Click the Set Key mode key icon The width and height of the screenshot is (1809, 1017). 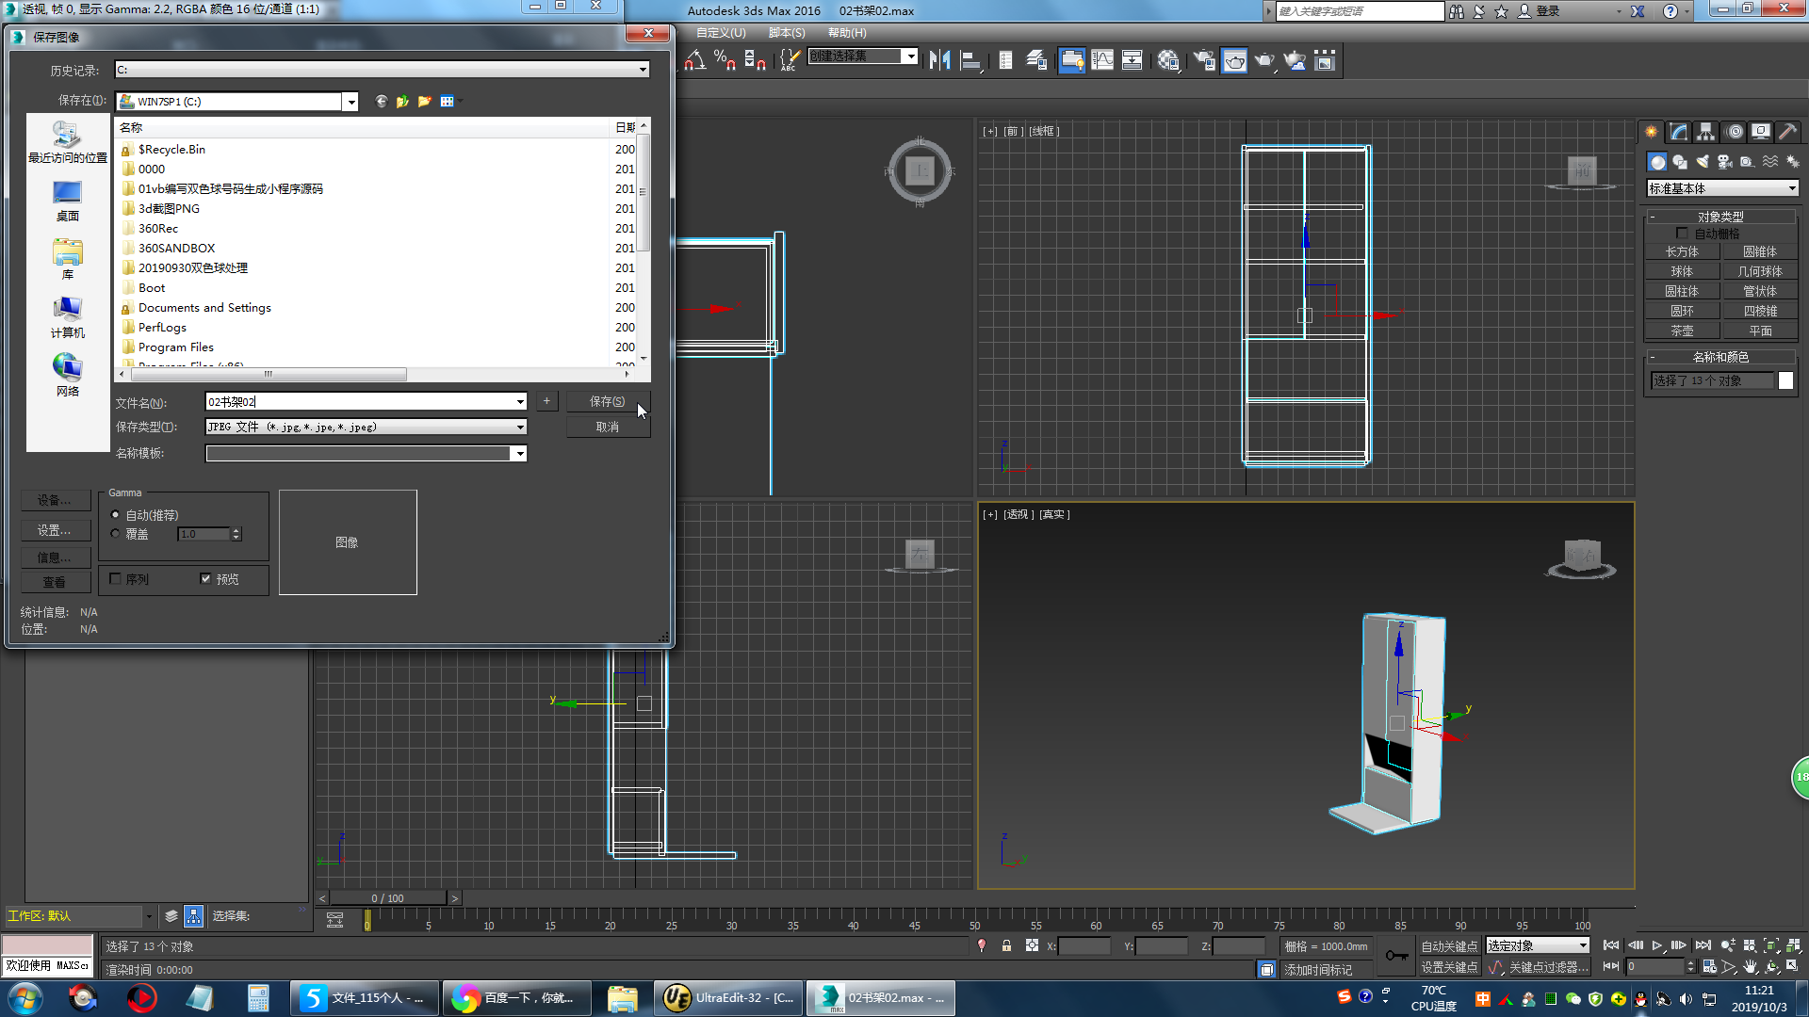[x=1396, y=957]
